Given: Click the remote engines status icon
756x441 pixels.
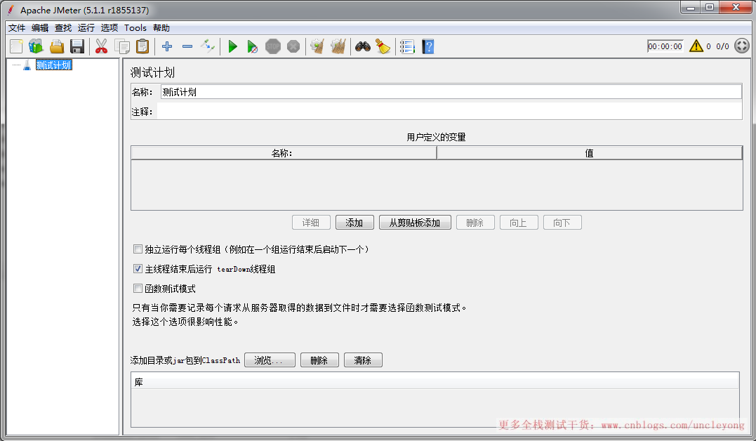Looking at the screenshot, I should pos(741,46).
